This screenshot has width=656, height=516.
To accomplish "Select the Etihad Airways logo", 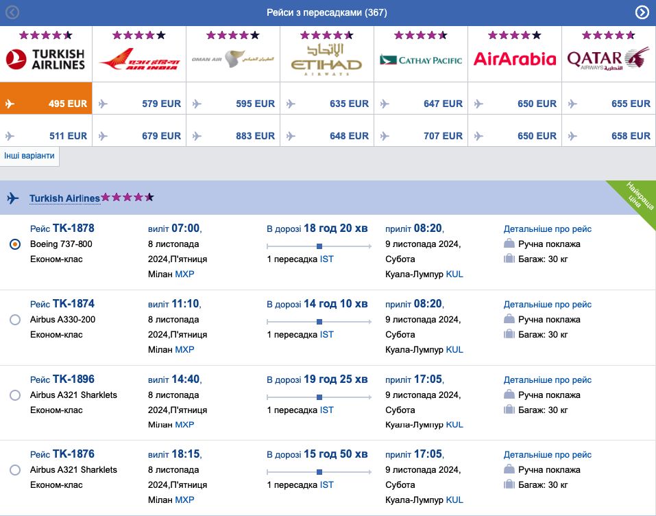I will coord(326,60).
